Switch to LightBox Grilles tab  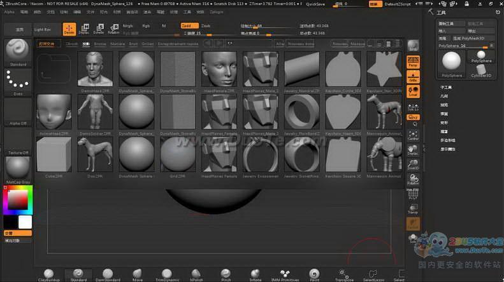coord(148,44)
